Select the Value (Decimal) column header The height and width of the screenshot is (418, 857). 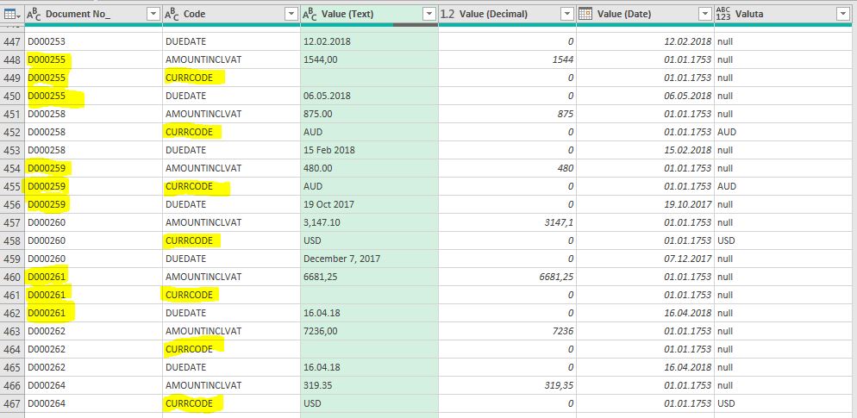click(507, 14)
